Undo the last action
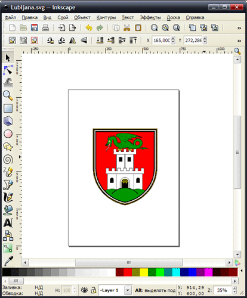The image size is (247, 298). click(89, 27)
